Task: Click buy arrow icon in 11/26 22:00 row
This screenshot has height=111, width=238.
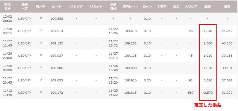Action: 41,56
